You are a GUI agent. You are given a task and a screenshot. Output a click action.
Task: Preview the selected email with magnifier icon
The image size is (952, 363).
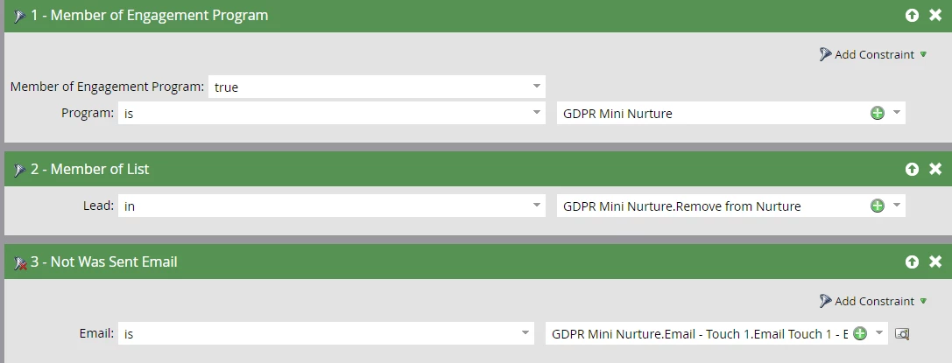tap(902, 334)
